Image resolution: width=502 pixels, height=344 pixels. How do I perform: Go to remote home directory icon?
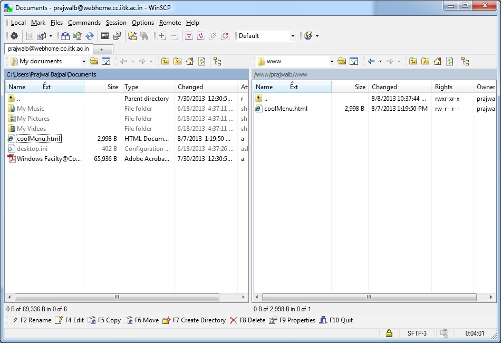click(x=438, y=61)
